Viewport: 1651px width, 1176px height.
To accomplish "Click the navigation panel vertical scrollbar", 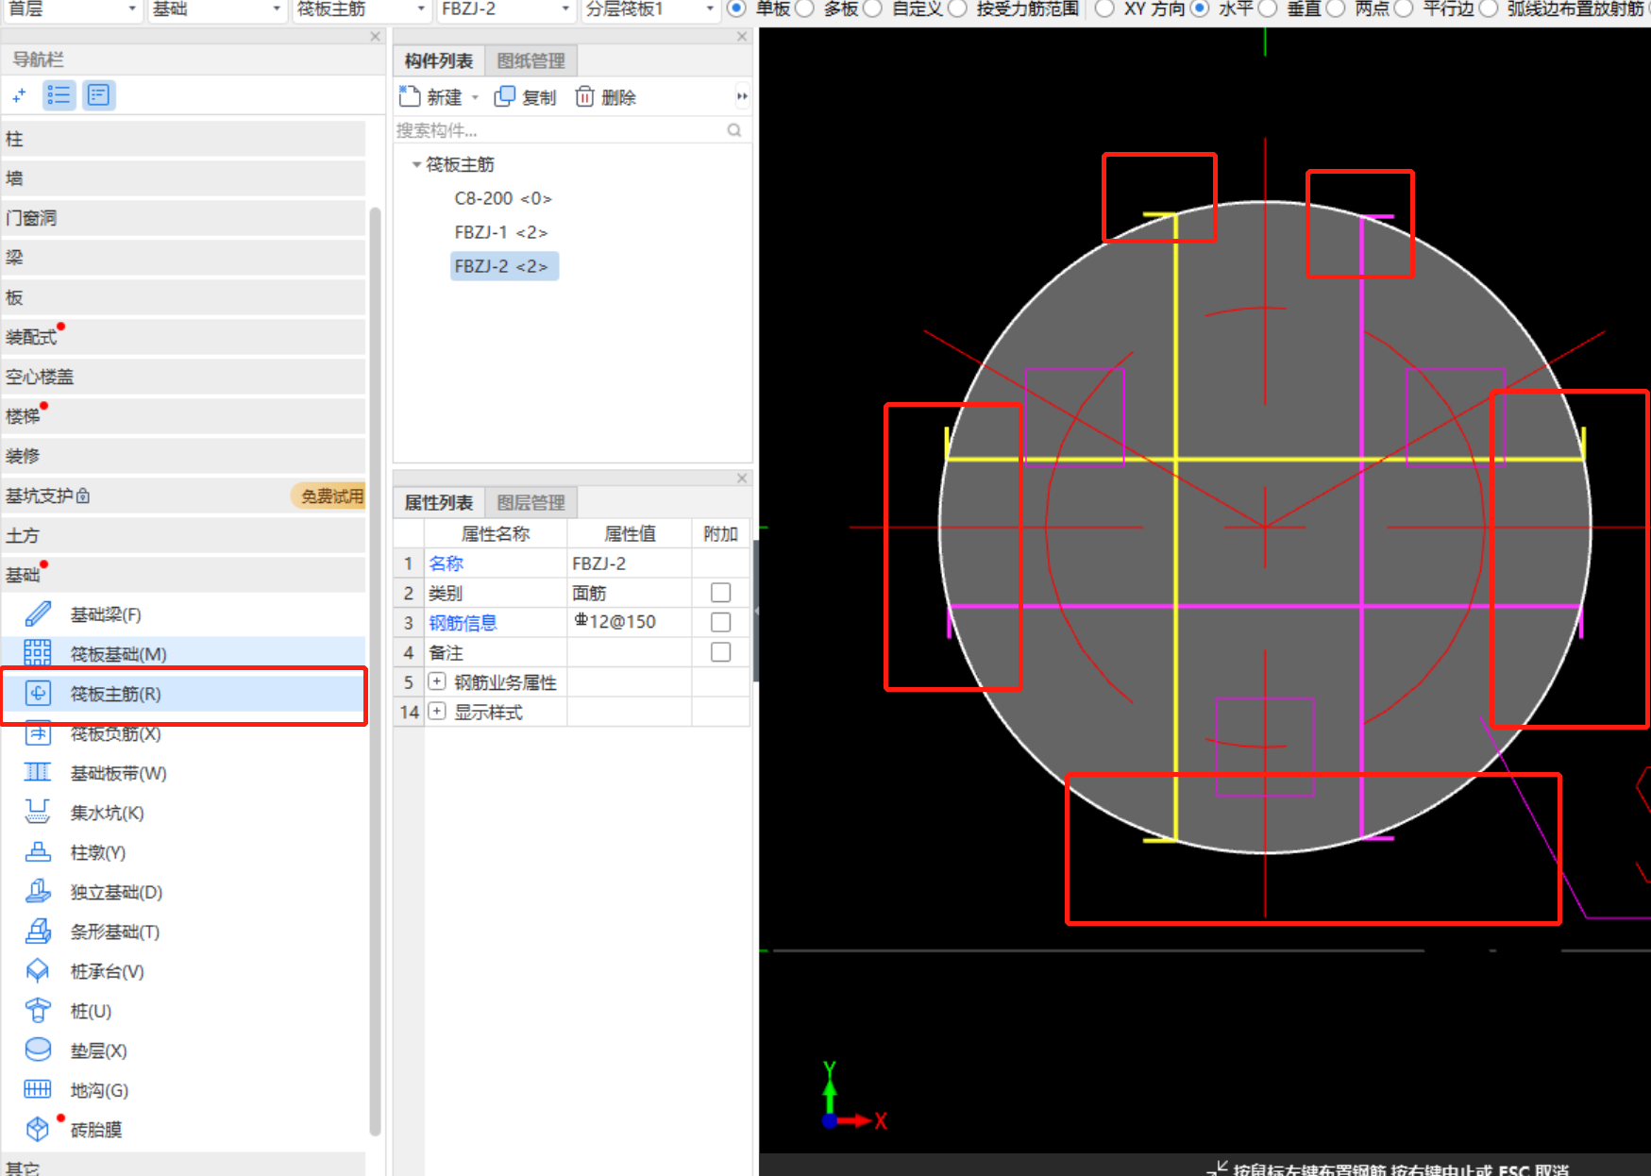I will pos(375,670).
